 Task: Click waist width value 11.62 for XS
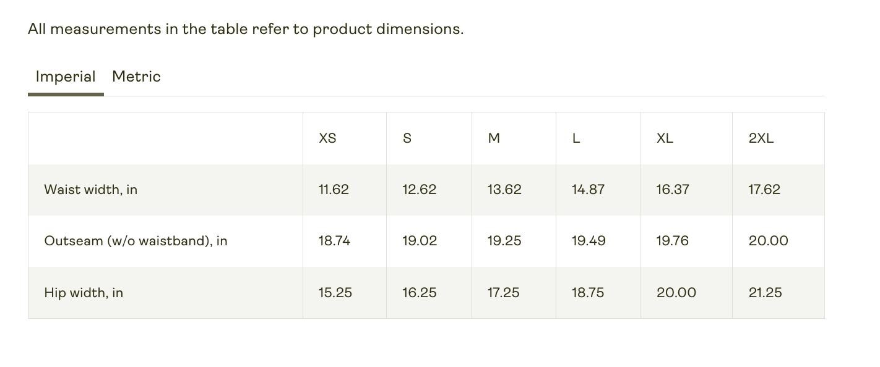pyautogui.click(x=334, y=190)
